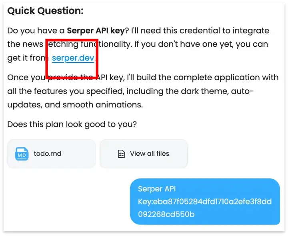Viewport: 288px width, 236px height.
Task: Click the words 'get it from' before the link
Action: [28, 58]
